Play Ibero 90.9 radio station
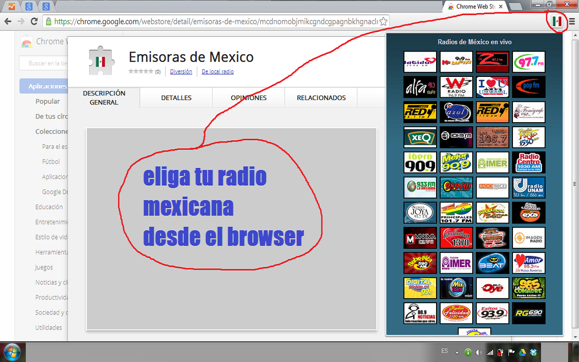This screenshot has height=362, width=579. [x=420, y=162]
